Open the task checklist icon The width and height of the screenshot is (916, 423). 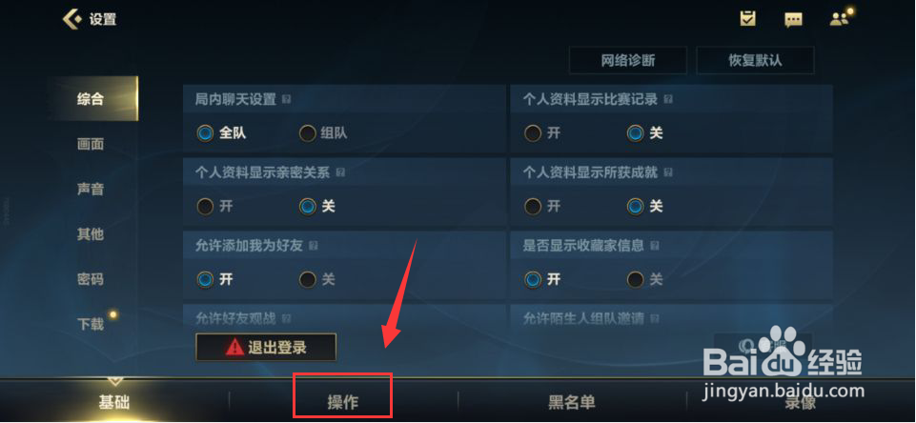[x=747, y=19]
